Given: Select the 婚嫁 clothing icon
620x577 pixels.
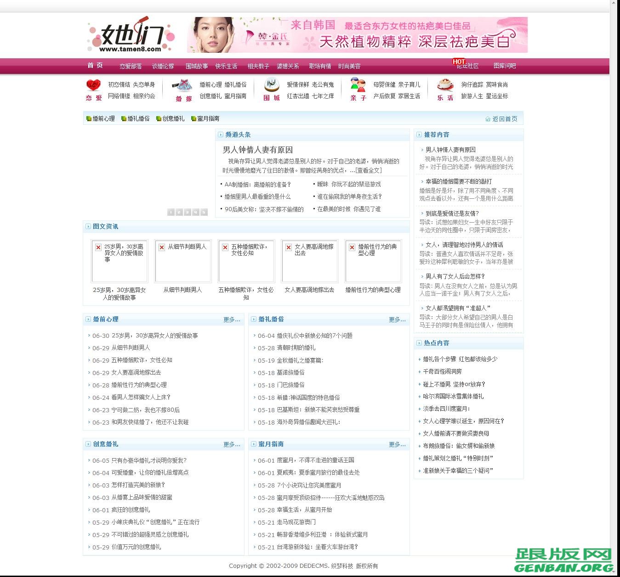Looking at the screenshot, I should coord(182,86).
